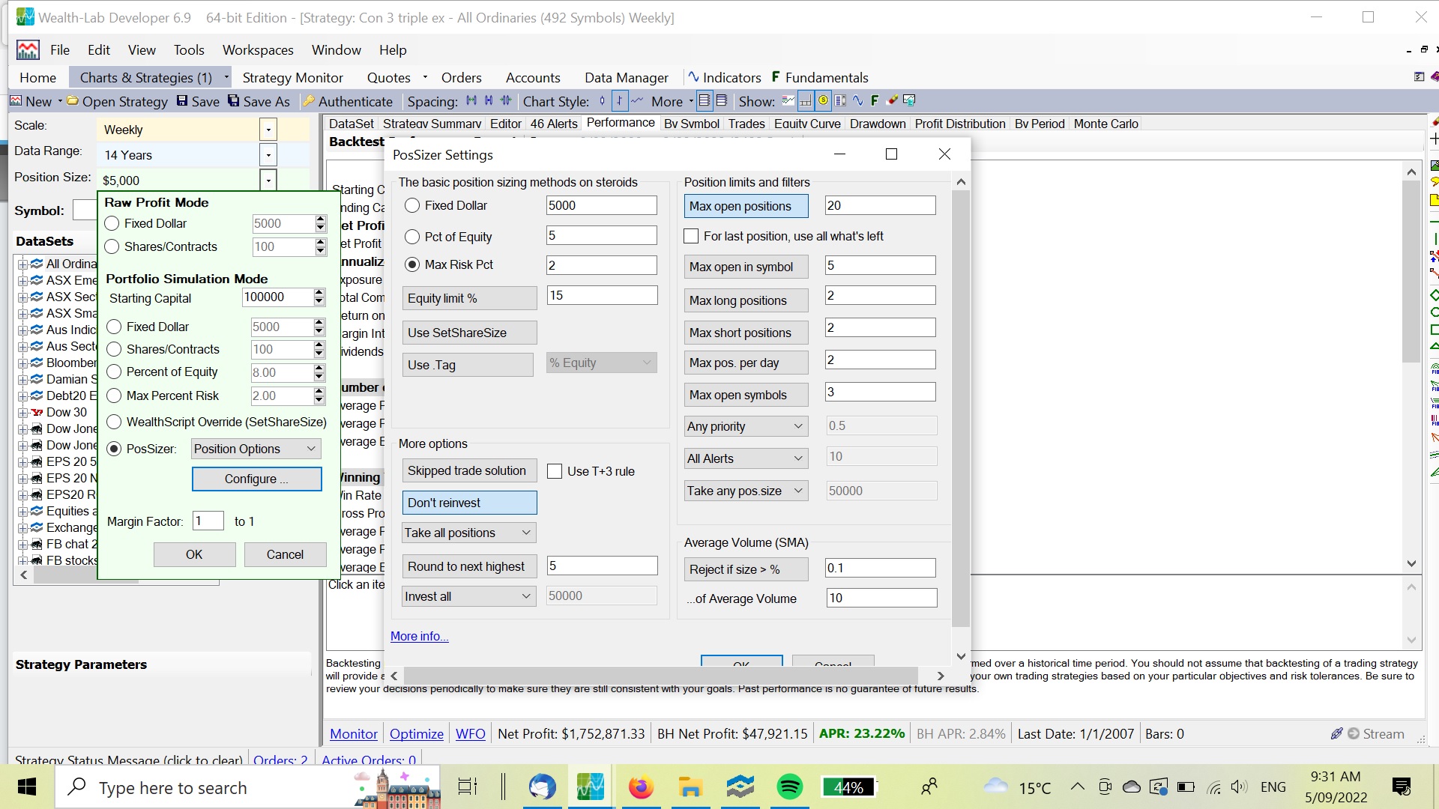Switch to the Equity Curve tab
This screenshot has height=809, width=1439.
[x=807, y=124]
